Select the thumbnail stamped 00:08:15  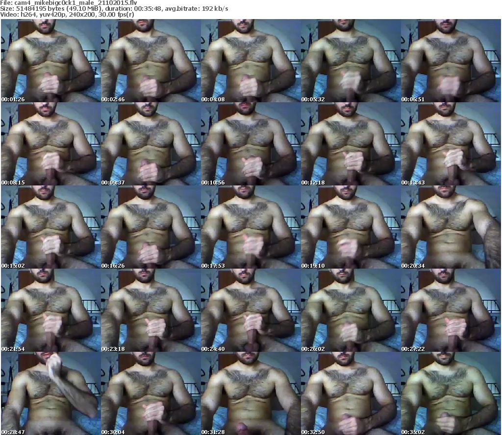(x=50, y=144)
